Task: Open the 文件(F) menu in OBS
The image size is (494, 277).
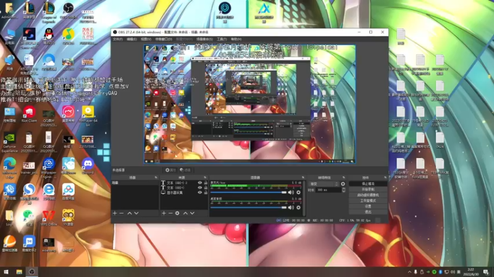Action: click(x=117, y=39)
